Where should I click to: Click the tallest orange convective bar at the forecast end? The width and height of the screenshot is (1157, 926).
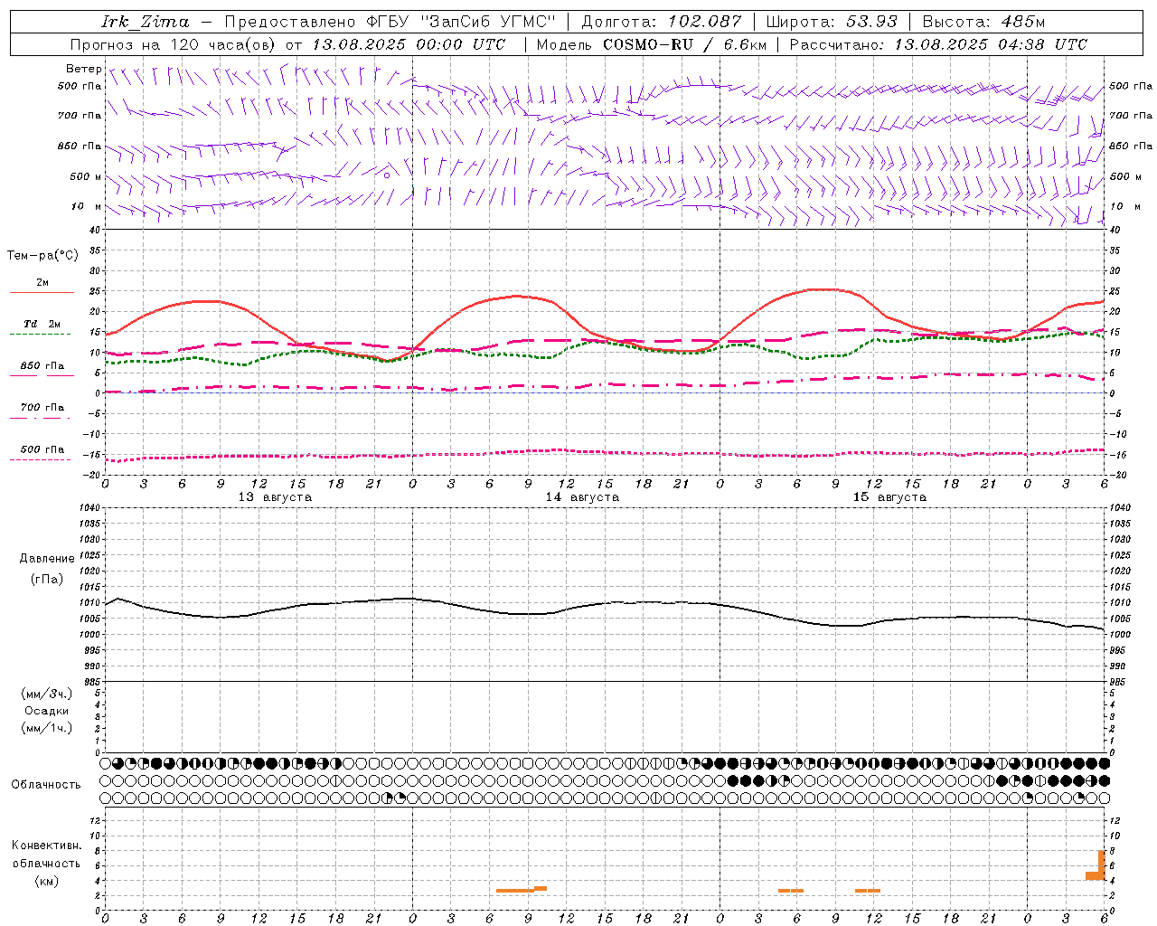pyautogui.click(x=1102, y=865)
